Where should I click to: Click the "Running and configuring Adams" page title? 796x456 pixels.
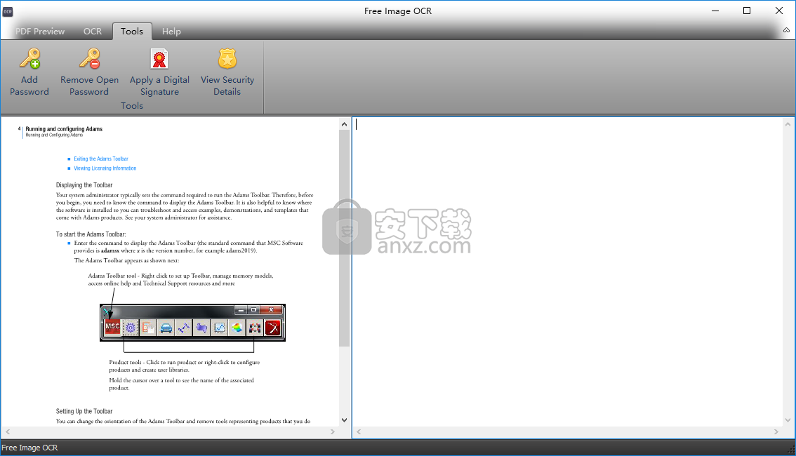pos(64,129)
